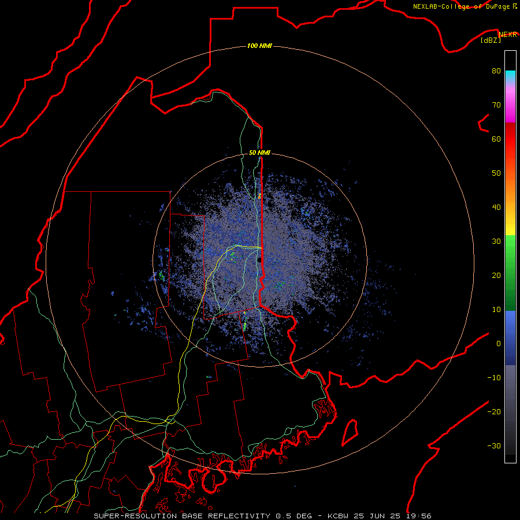Click the 80 value on the dBZ scale
The height and width of the screenshot is (520, 520).
click(496, 70)
